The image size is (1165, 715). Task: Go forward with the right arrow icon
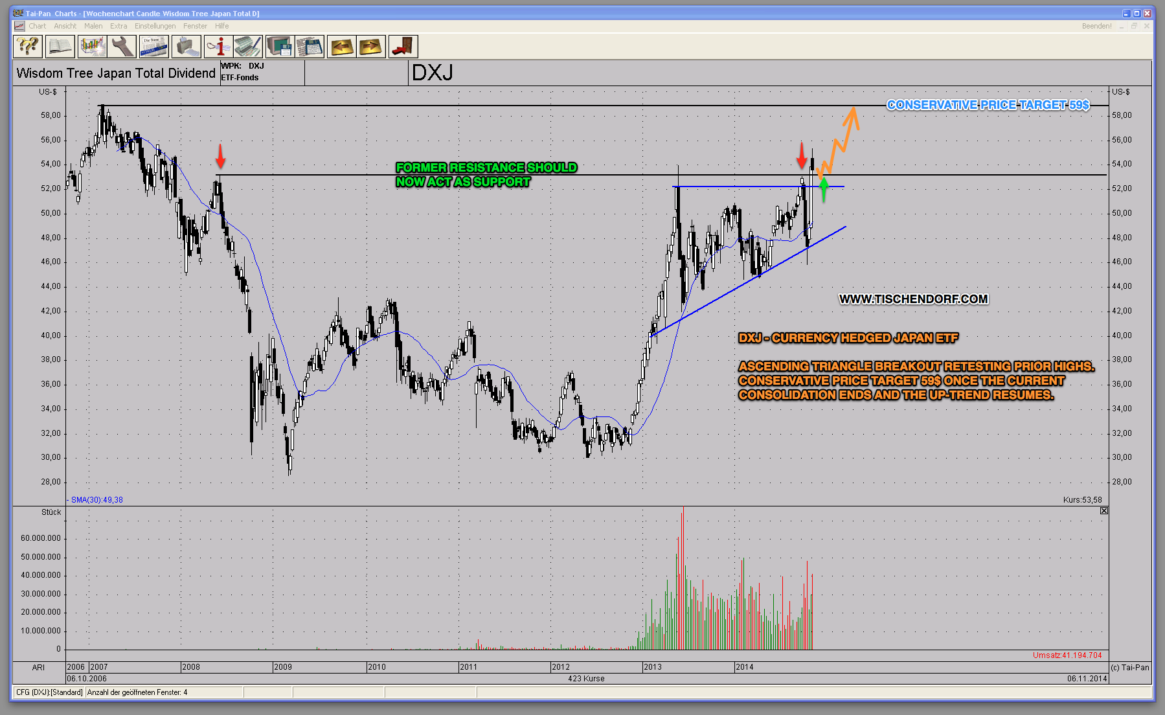coord(371,47)
